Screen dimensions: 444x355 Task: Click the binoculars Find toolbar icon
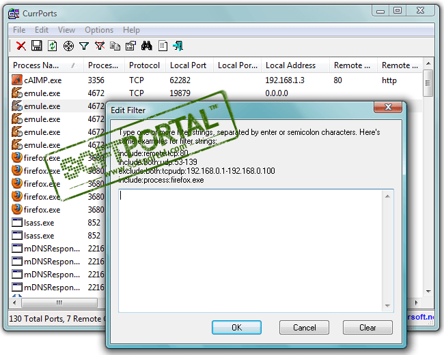(147, 46)
